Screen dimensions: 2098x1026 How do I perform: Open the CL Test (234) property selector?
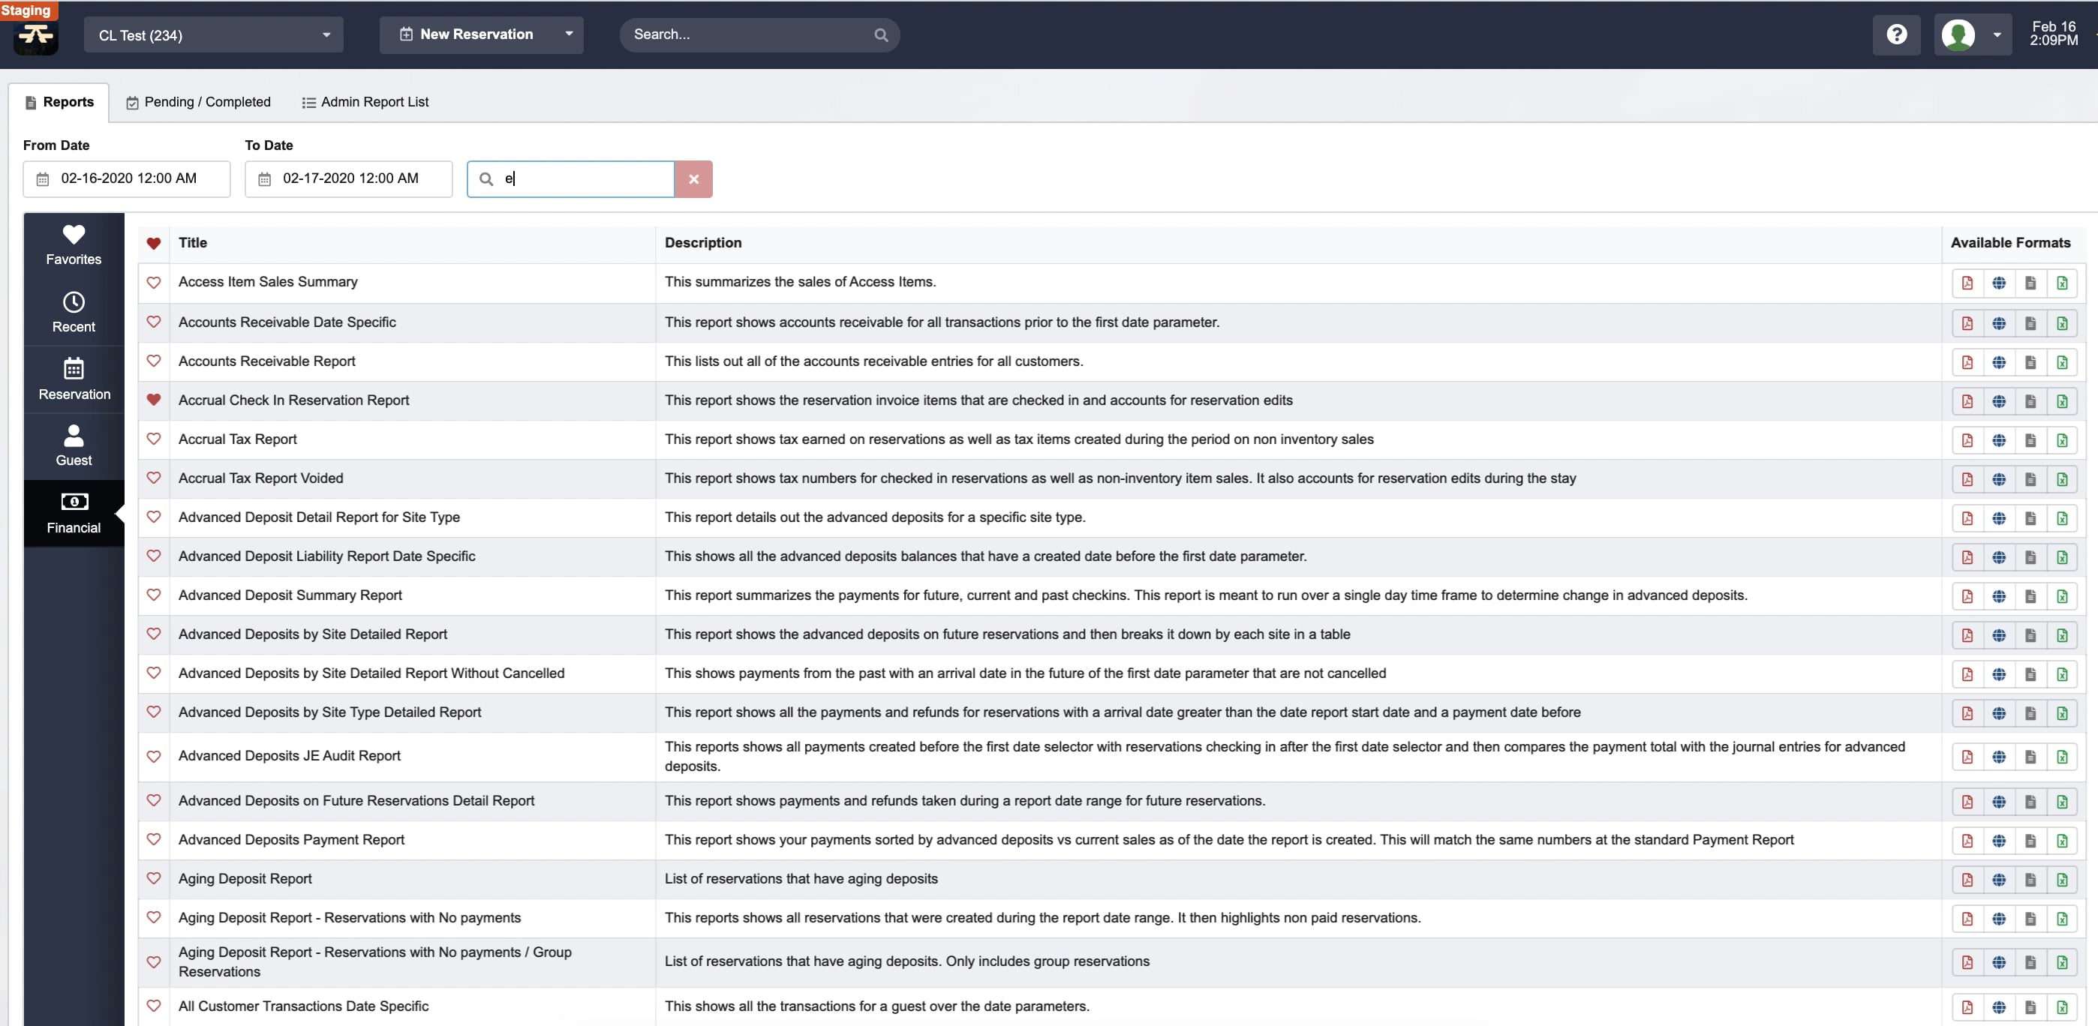pos(212,35)
